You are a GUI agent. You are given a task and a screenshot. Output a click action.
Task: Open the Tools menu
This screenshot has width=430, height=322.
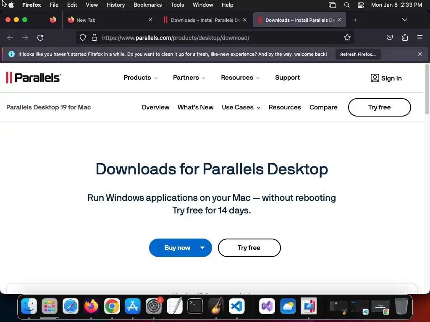[x=177, y=5]
